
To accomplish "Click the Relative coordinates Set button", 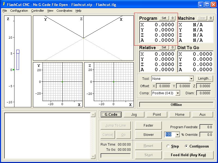I will [164, 48].
